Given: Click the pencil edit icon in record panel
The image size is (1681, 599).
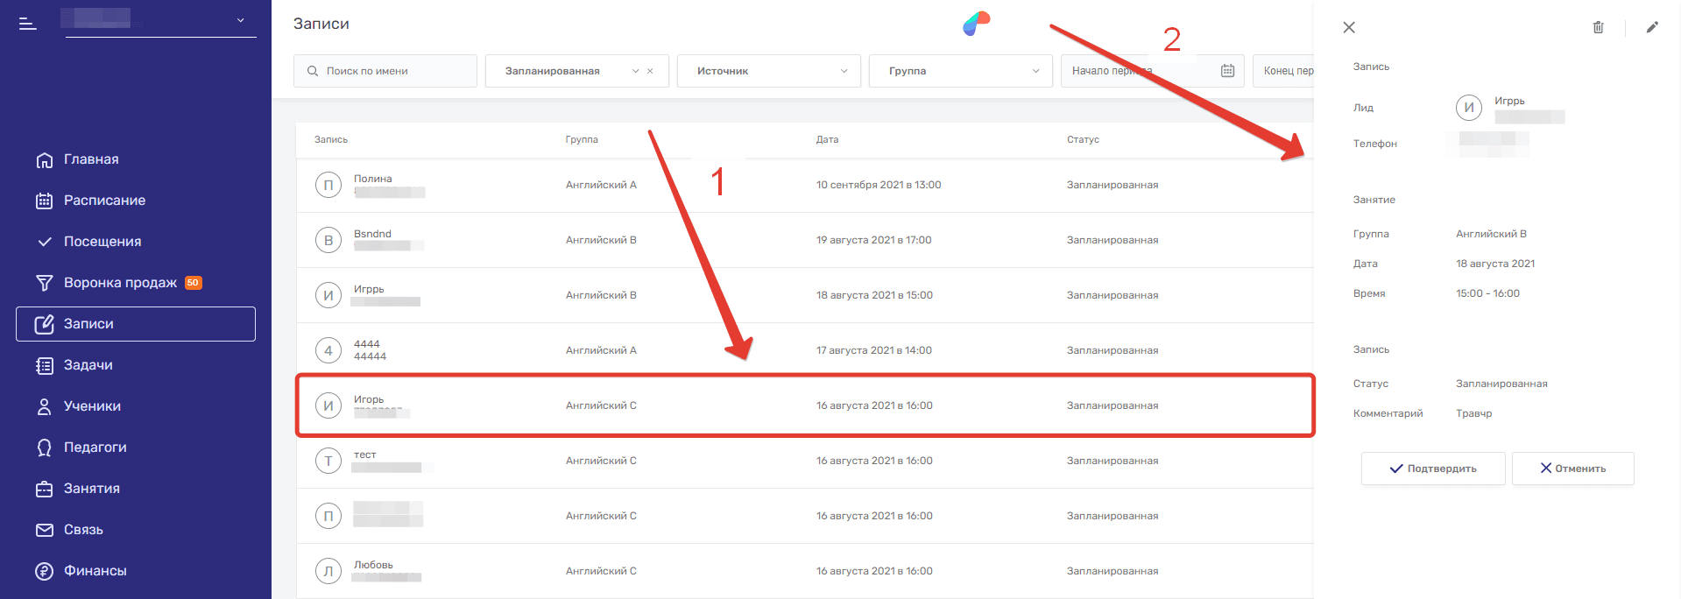Looking at the screenshot, I should [1652, 27].
